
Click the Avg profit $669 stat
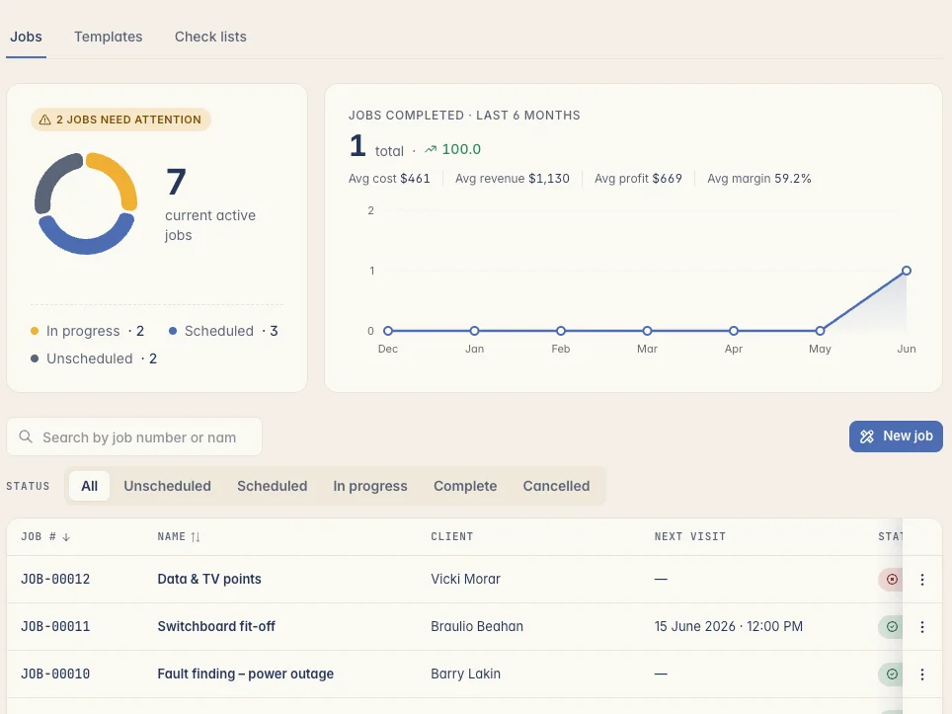pos(638,179)
